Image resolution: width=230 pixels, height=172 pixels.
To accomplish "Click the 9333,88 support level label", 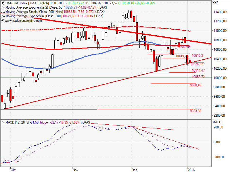I will tap(195, 111).
